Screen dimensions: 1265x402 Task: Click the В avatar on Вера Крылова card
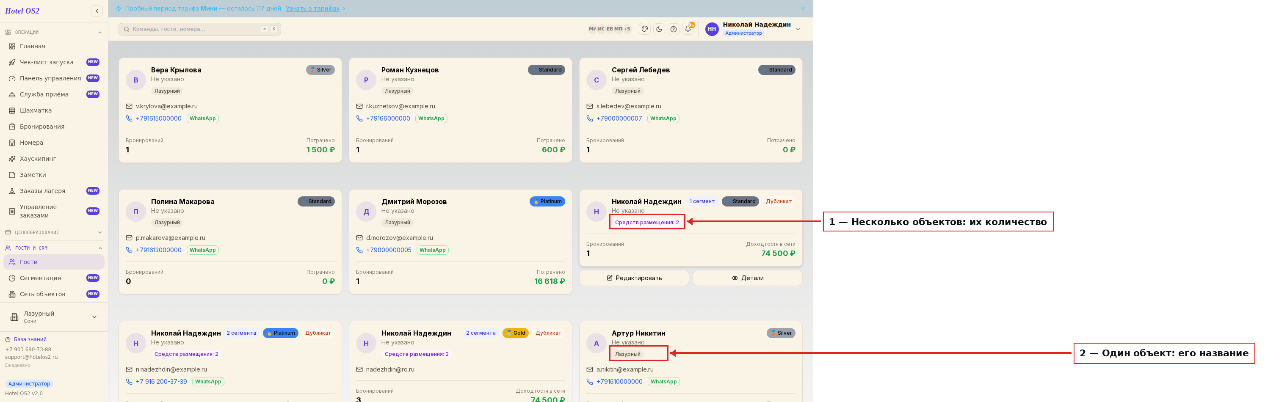136,80
